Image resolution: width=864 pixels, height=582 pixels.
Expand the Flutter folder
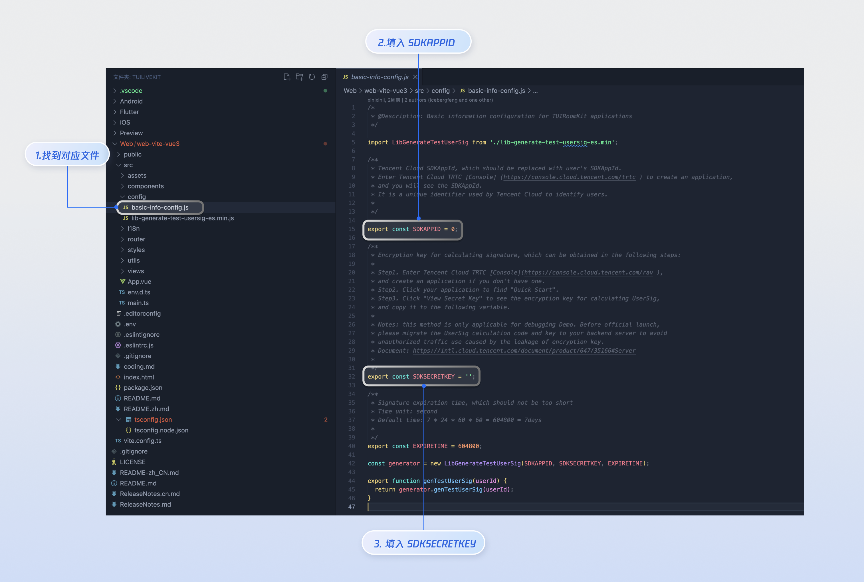(x=129, y=112)
